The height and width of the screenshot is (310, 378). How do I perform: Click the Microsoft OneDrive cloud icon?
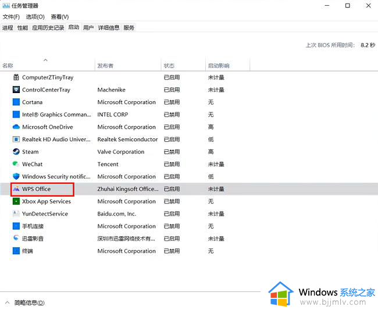pos(16,127)
